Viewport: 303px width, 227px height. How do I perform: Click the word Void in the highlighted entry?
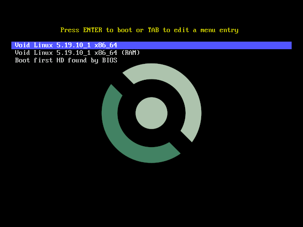[22, 45]
